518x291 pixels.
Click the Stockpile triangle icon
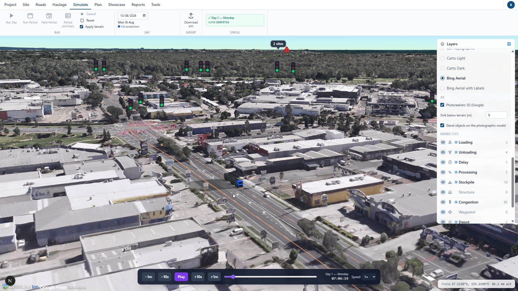pyautogui.click(x=450, y=182)
